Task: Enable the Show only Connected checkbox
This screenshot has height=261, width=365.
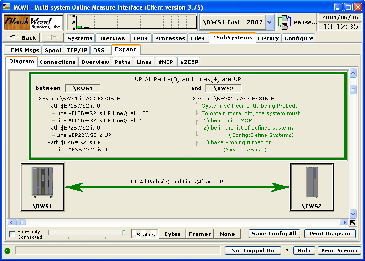Action: click(x=12, y=234)
